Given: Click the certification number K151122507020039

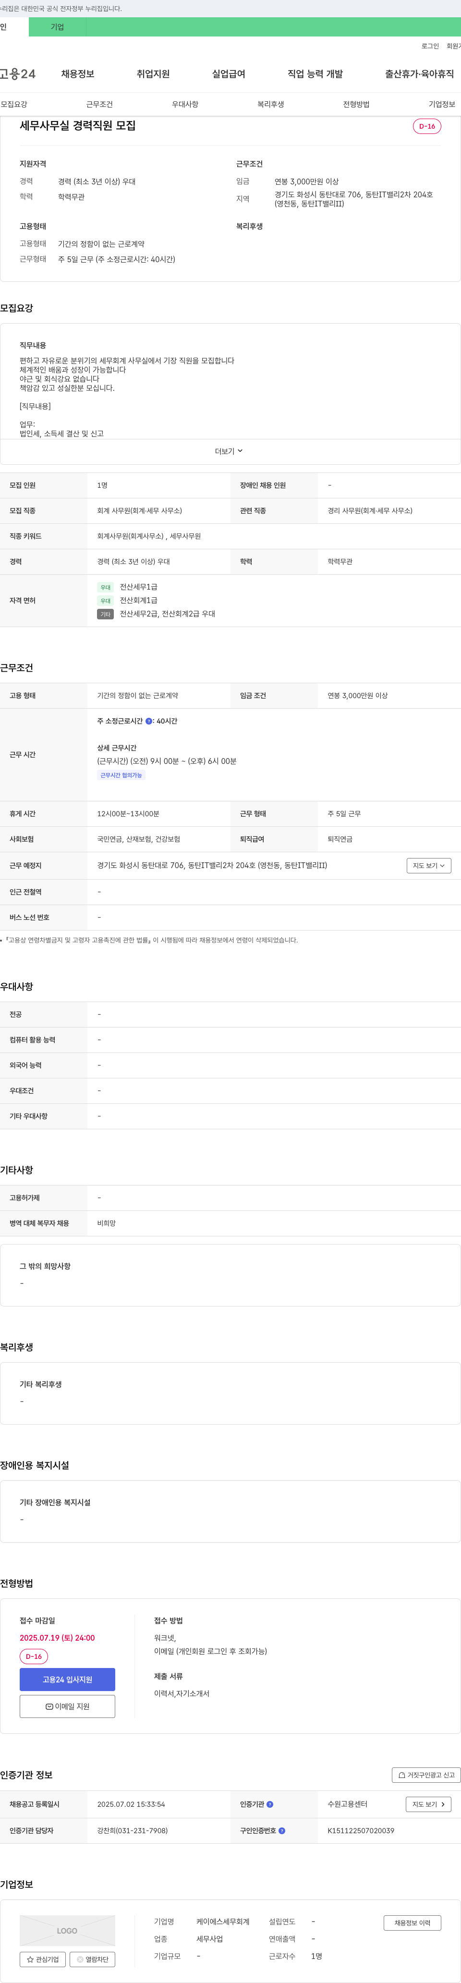Looking at the screenshot, I should click(361, 1831).
